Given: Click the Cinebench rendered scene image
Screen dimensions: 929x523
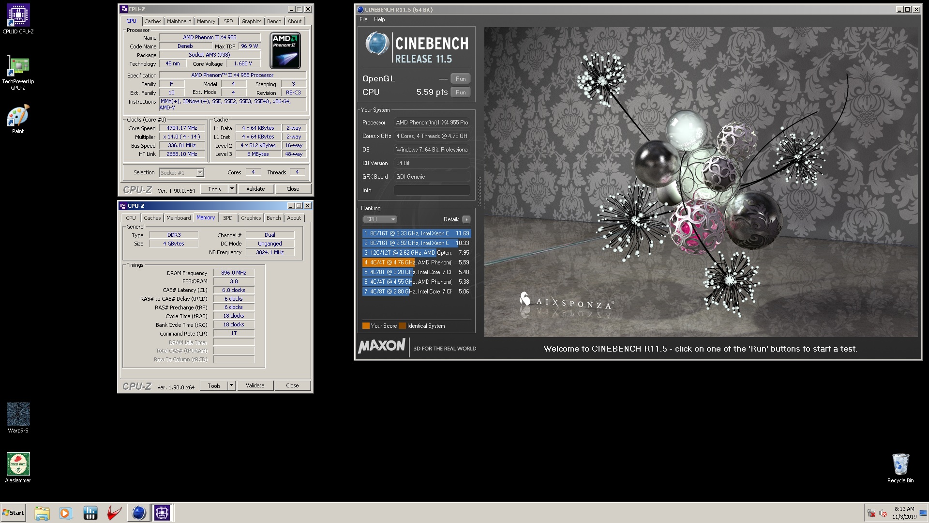Looking at the screenshot, I should click(x=701, y=182).
